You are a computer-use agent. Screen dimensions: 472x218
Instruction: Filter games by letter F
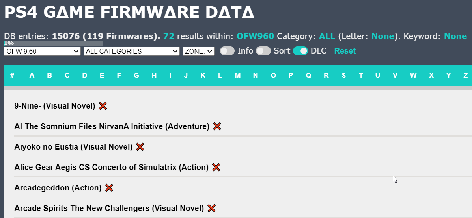119,76
